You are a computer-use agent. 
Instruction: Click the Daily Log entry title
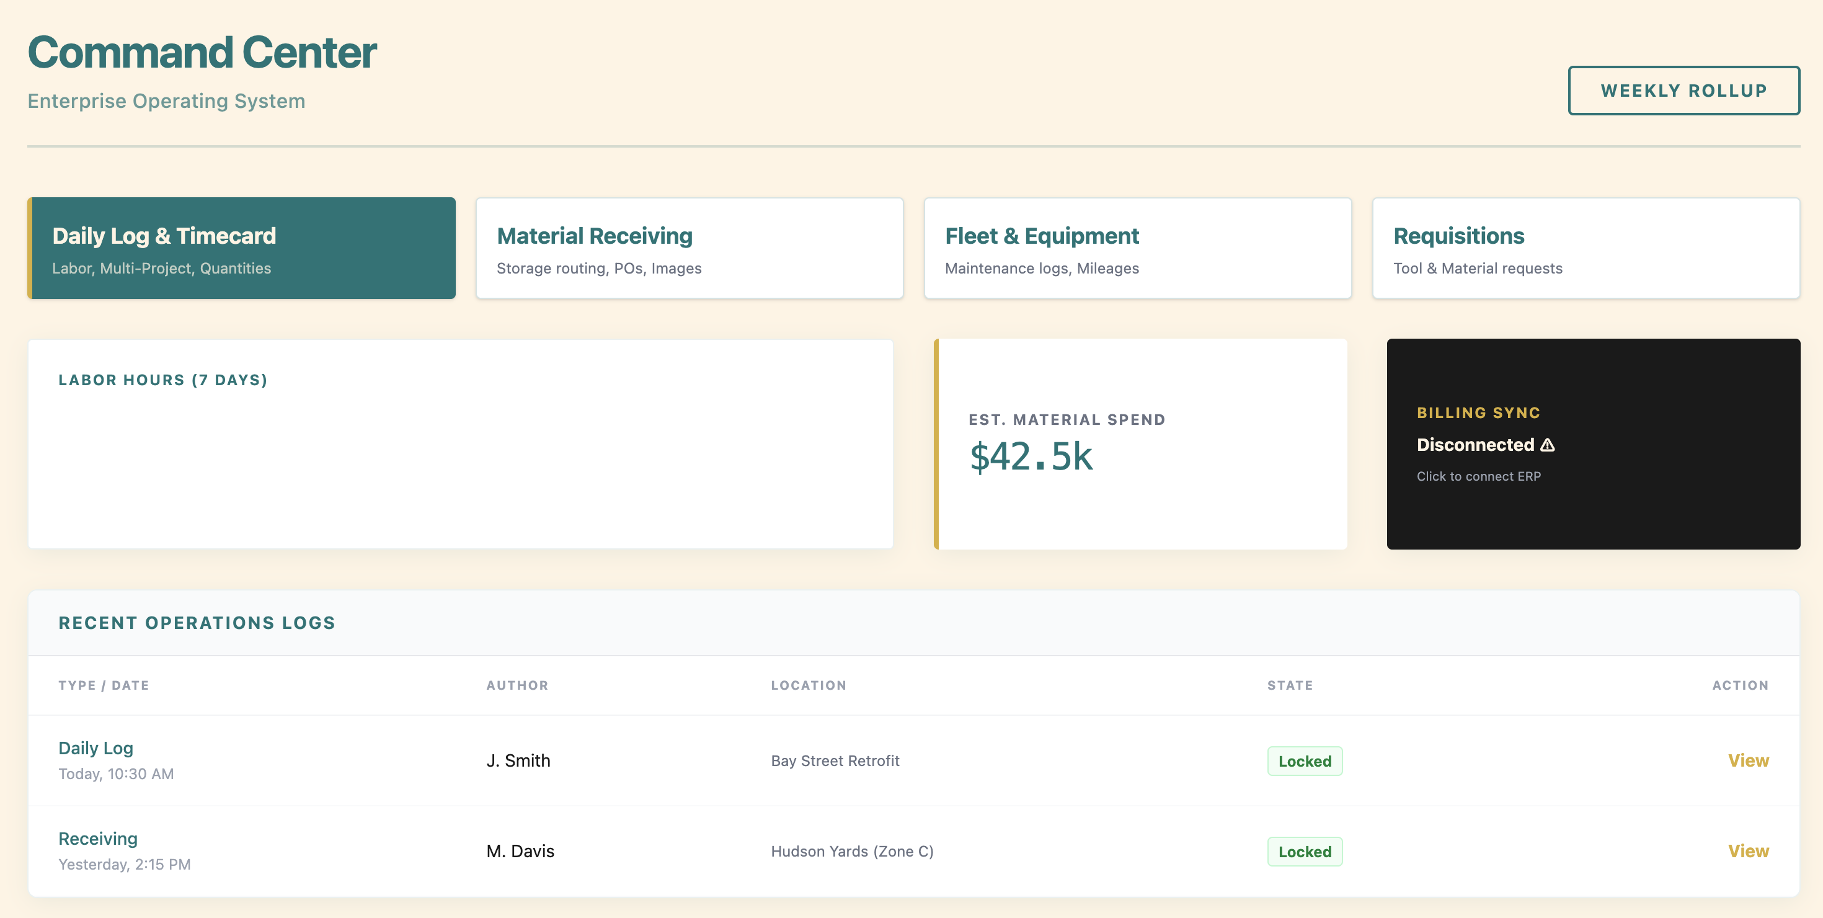95,748
